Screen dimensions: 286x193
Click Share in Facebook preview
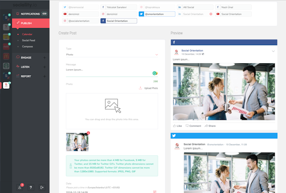[210, 126]
